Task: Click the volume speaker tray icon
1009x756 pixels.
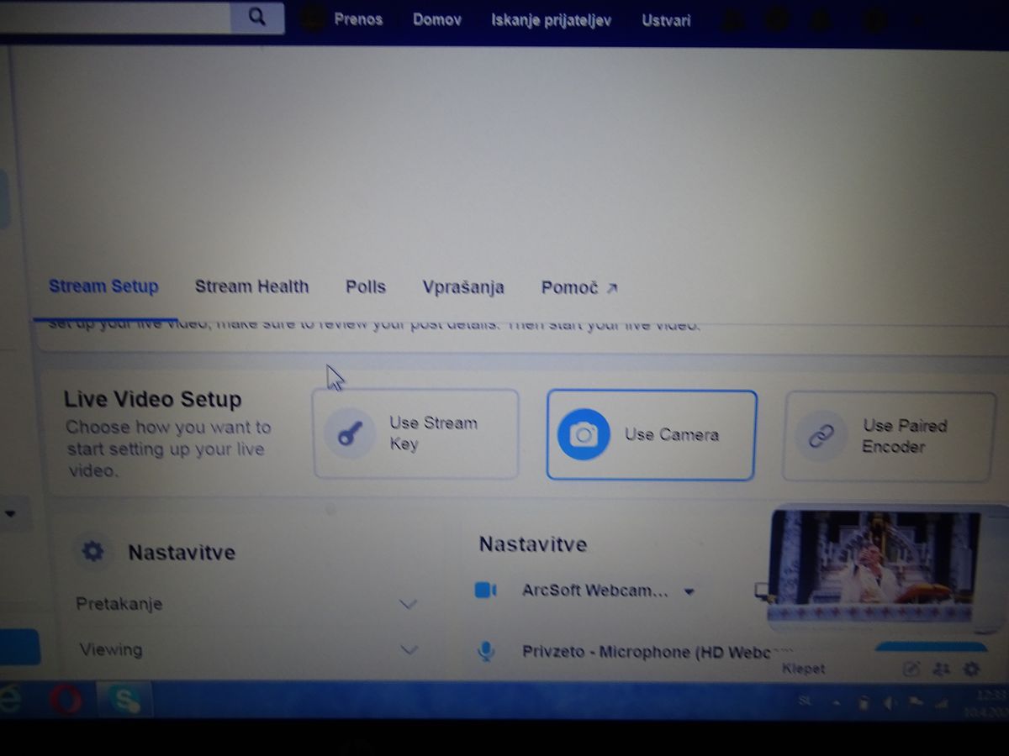Action: pyautogui.click(x=891, y=702)
